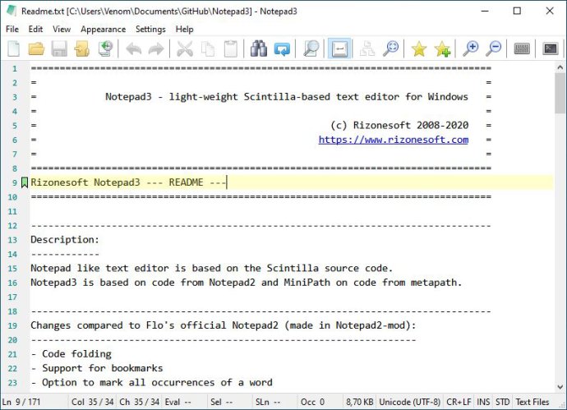Follow the https://www.rizonesoft.com link
The height and width of the screenshot is (410, 567).
(394, 140)
